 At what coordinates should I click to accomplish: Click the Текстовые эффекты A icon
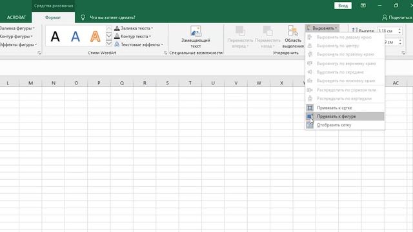[x=117, y=44]
